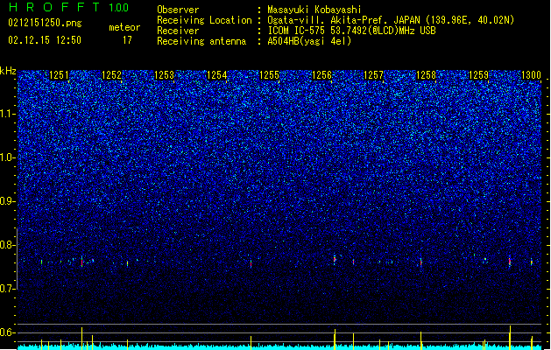The width and height of the screenshot is (551, 350).
Task: Click the 1257 time marker
Action: (x=373, y=75)
